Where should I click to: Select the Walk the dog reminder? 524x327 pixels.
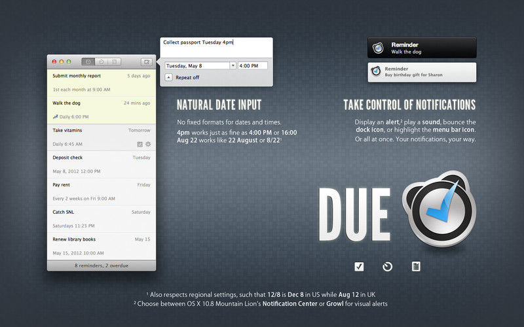click(x=102, y=110)
